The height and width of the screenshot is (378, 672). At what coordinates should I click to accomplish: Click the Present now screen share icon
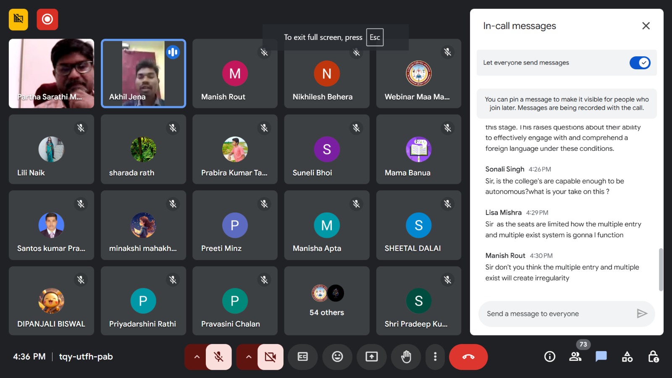[372, 357]
